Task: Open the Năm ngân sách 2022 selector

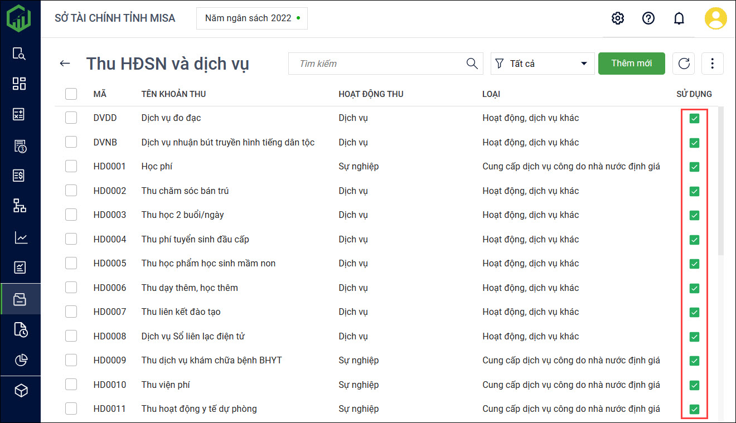Action: coord(252,18)
